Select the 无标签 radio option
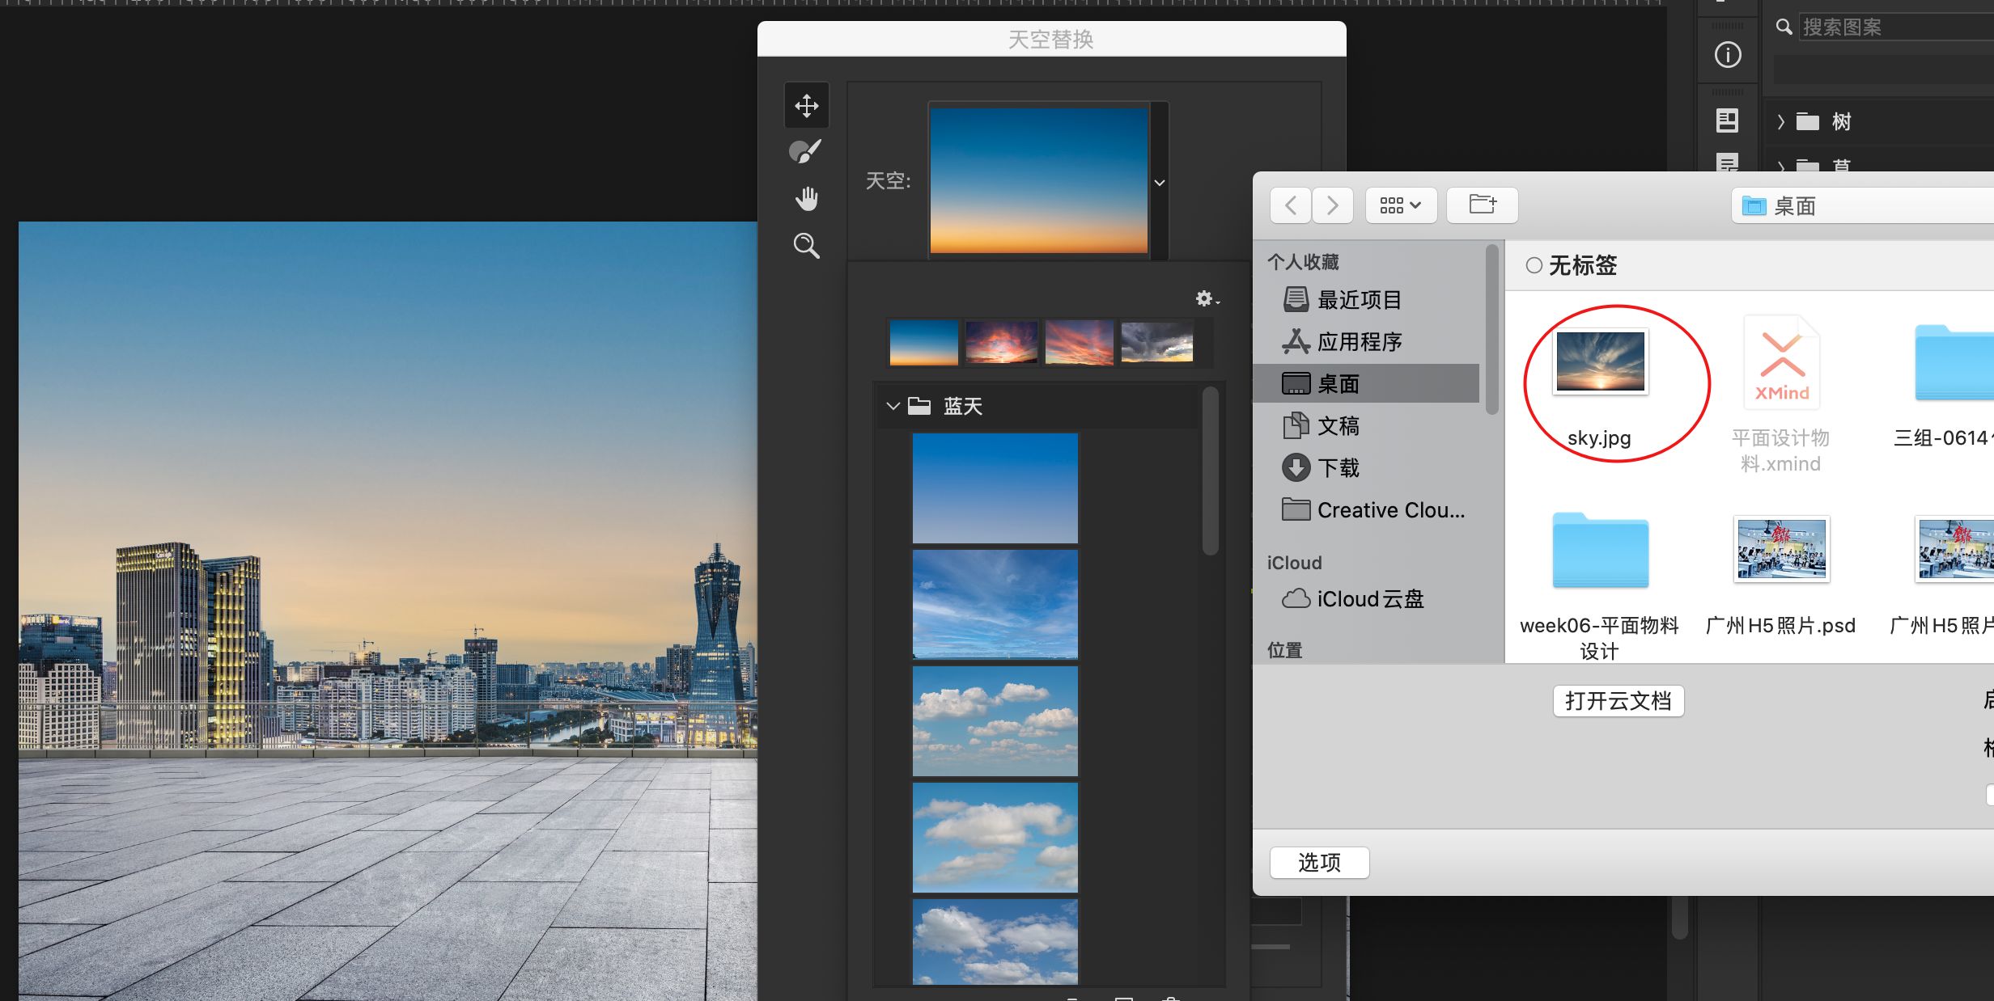1994x1001 pixels. click(1534, 265)
